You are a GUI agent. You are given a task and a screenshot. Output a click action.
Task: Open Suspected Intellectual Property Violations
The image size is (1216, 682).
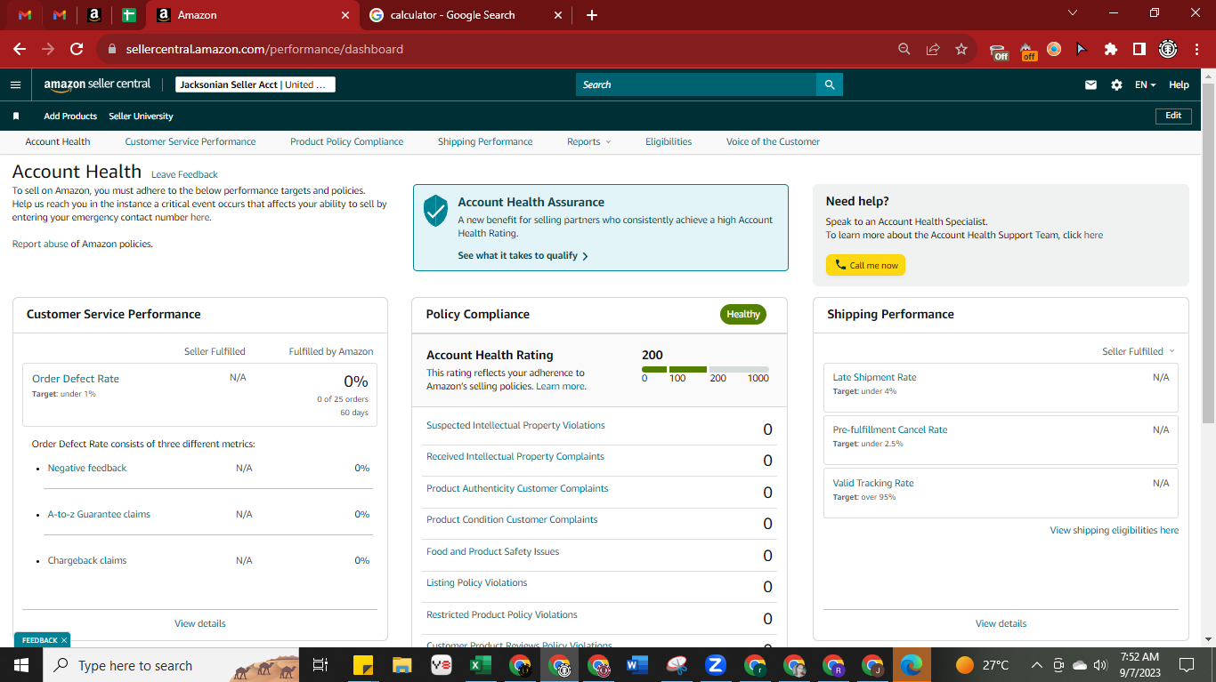click(515, 425)
